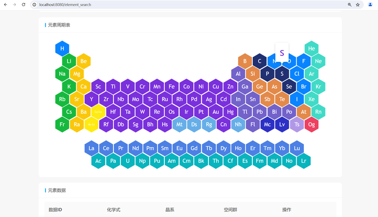This screenshot has width=378, height=217.
Task: Choose the nihonium Nh element
Action: tap(238, 125)
